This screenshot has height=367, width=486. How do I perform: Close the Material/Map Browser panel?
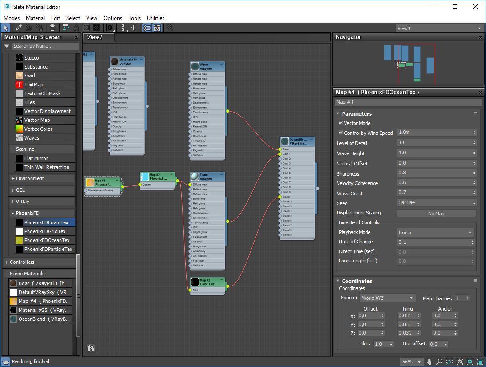(76, 37)
